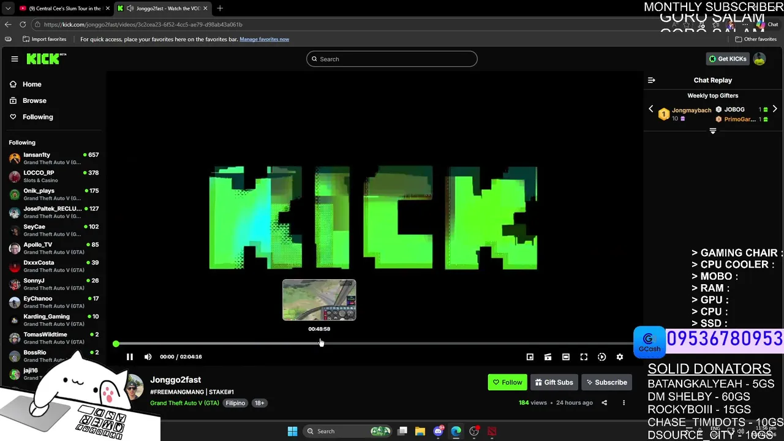Click the Jongmaybach top gifter name
Screen dimensions: 784x441
tap(692, 110)
